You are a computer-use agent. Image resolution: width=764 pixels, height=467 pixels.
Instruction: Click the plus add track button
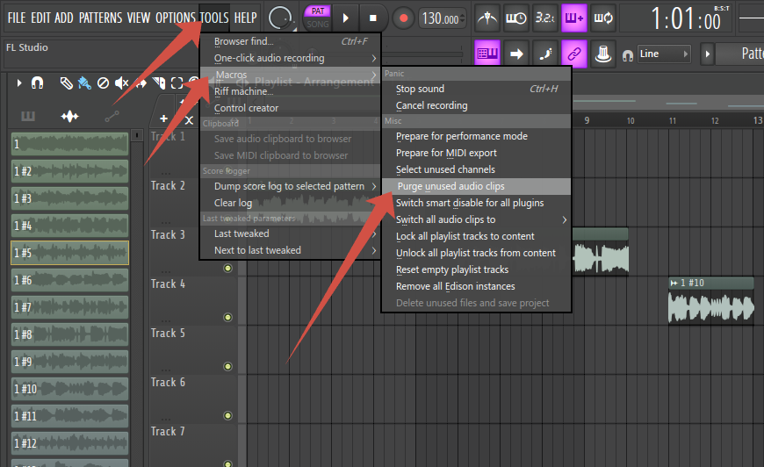(x=163, y=119)
